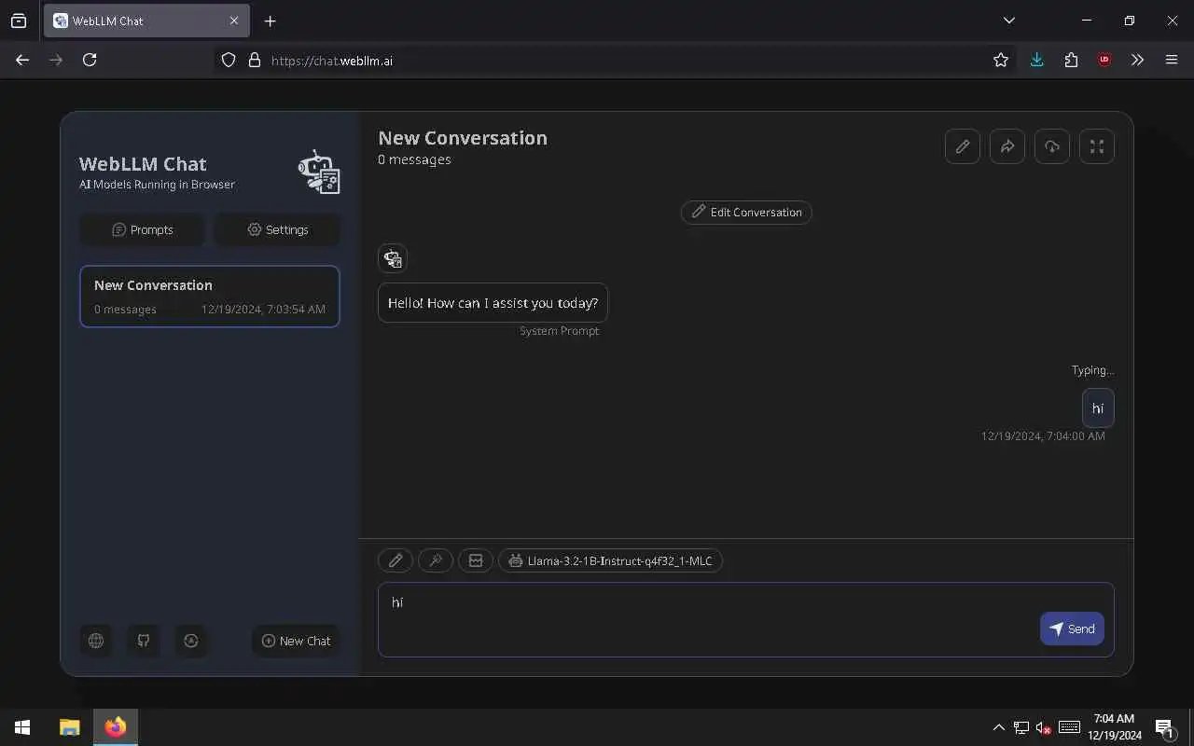Open Settings in the sidebar
The height and width of the screenshot is (746, 1194).
click(278, 229)
